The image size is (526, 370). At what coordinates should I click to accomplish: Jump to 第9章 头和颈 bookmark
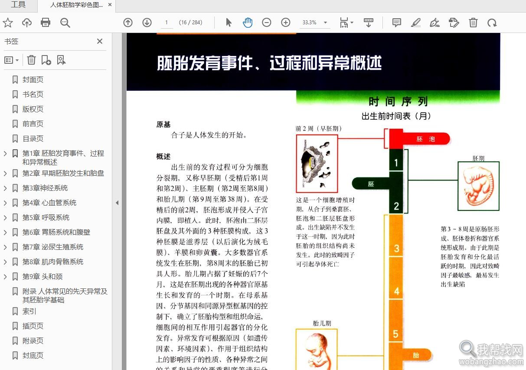click(x=42, y=276)
